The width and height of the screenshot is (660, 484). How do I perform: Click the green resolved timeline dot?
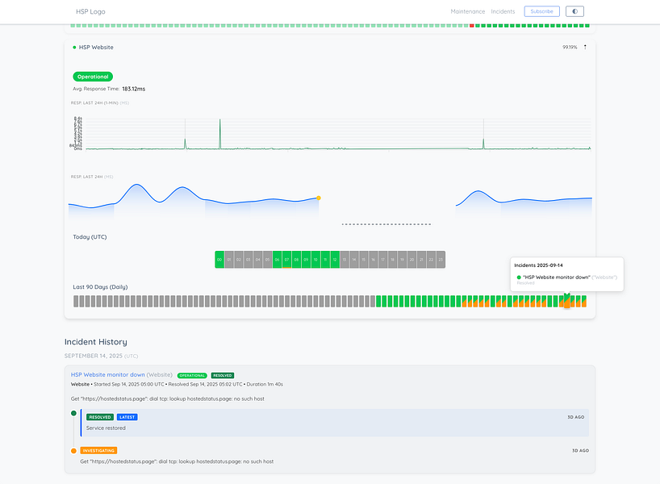click(75, 412)
